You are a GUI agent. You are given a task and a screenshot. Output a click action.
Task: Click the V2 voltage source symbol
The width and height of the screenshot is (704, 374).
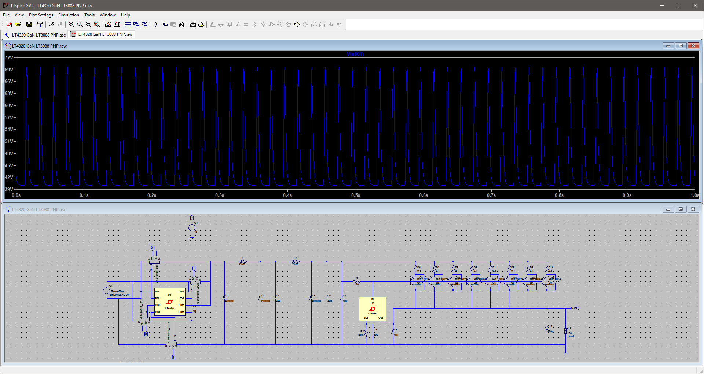tap(192, 228)
